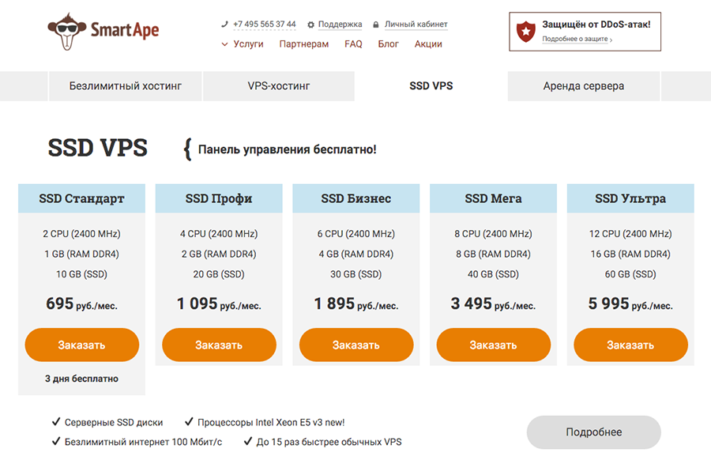This screenshot has width=711, height=460.
Task: Click the lock icon beside Личный кабинет
Action: pos(376,25)
